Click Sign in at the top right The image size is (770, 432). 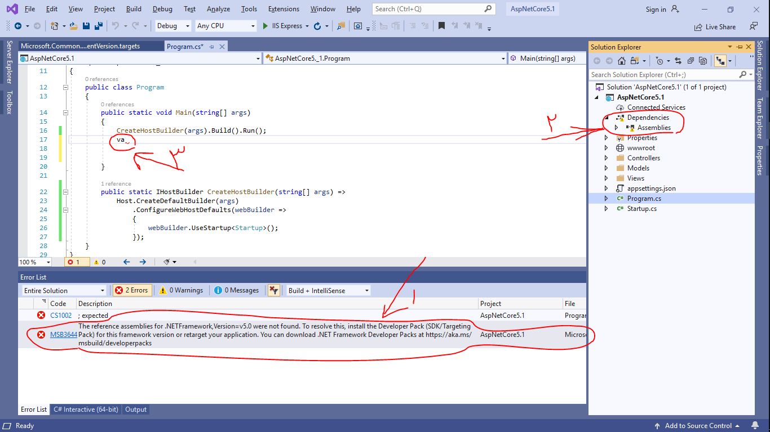(656, 9)
